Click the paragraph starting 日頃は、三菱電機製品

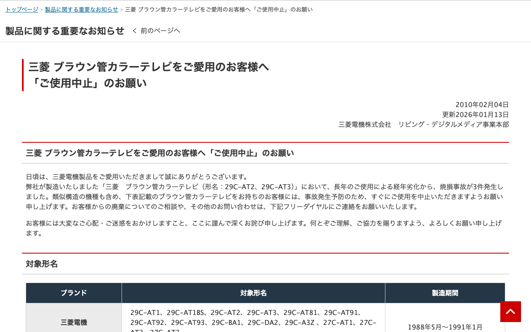pos(265,192)
